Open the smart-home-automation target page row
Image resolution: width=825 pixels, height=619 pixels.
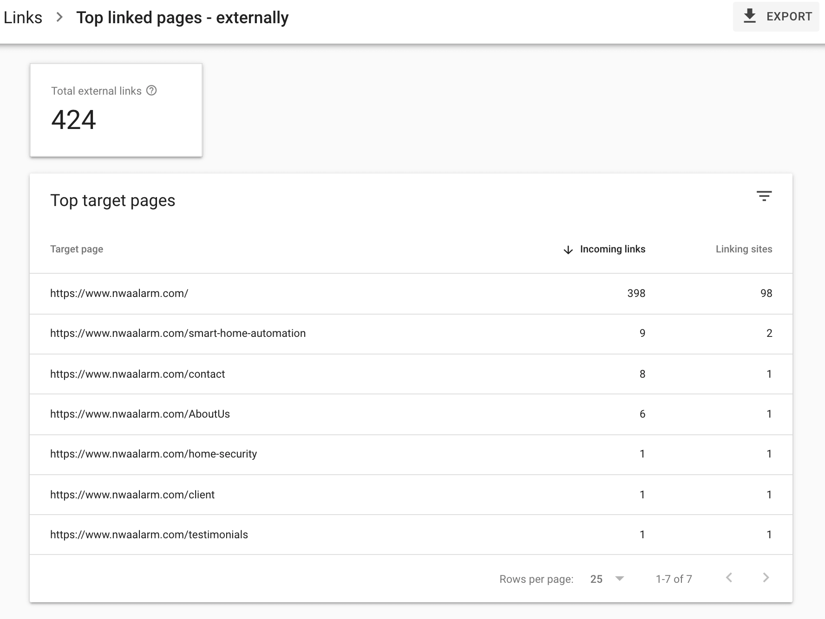pyautogui.click(x=178, y=333)
